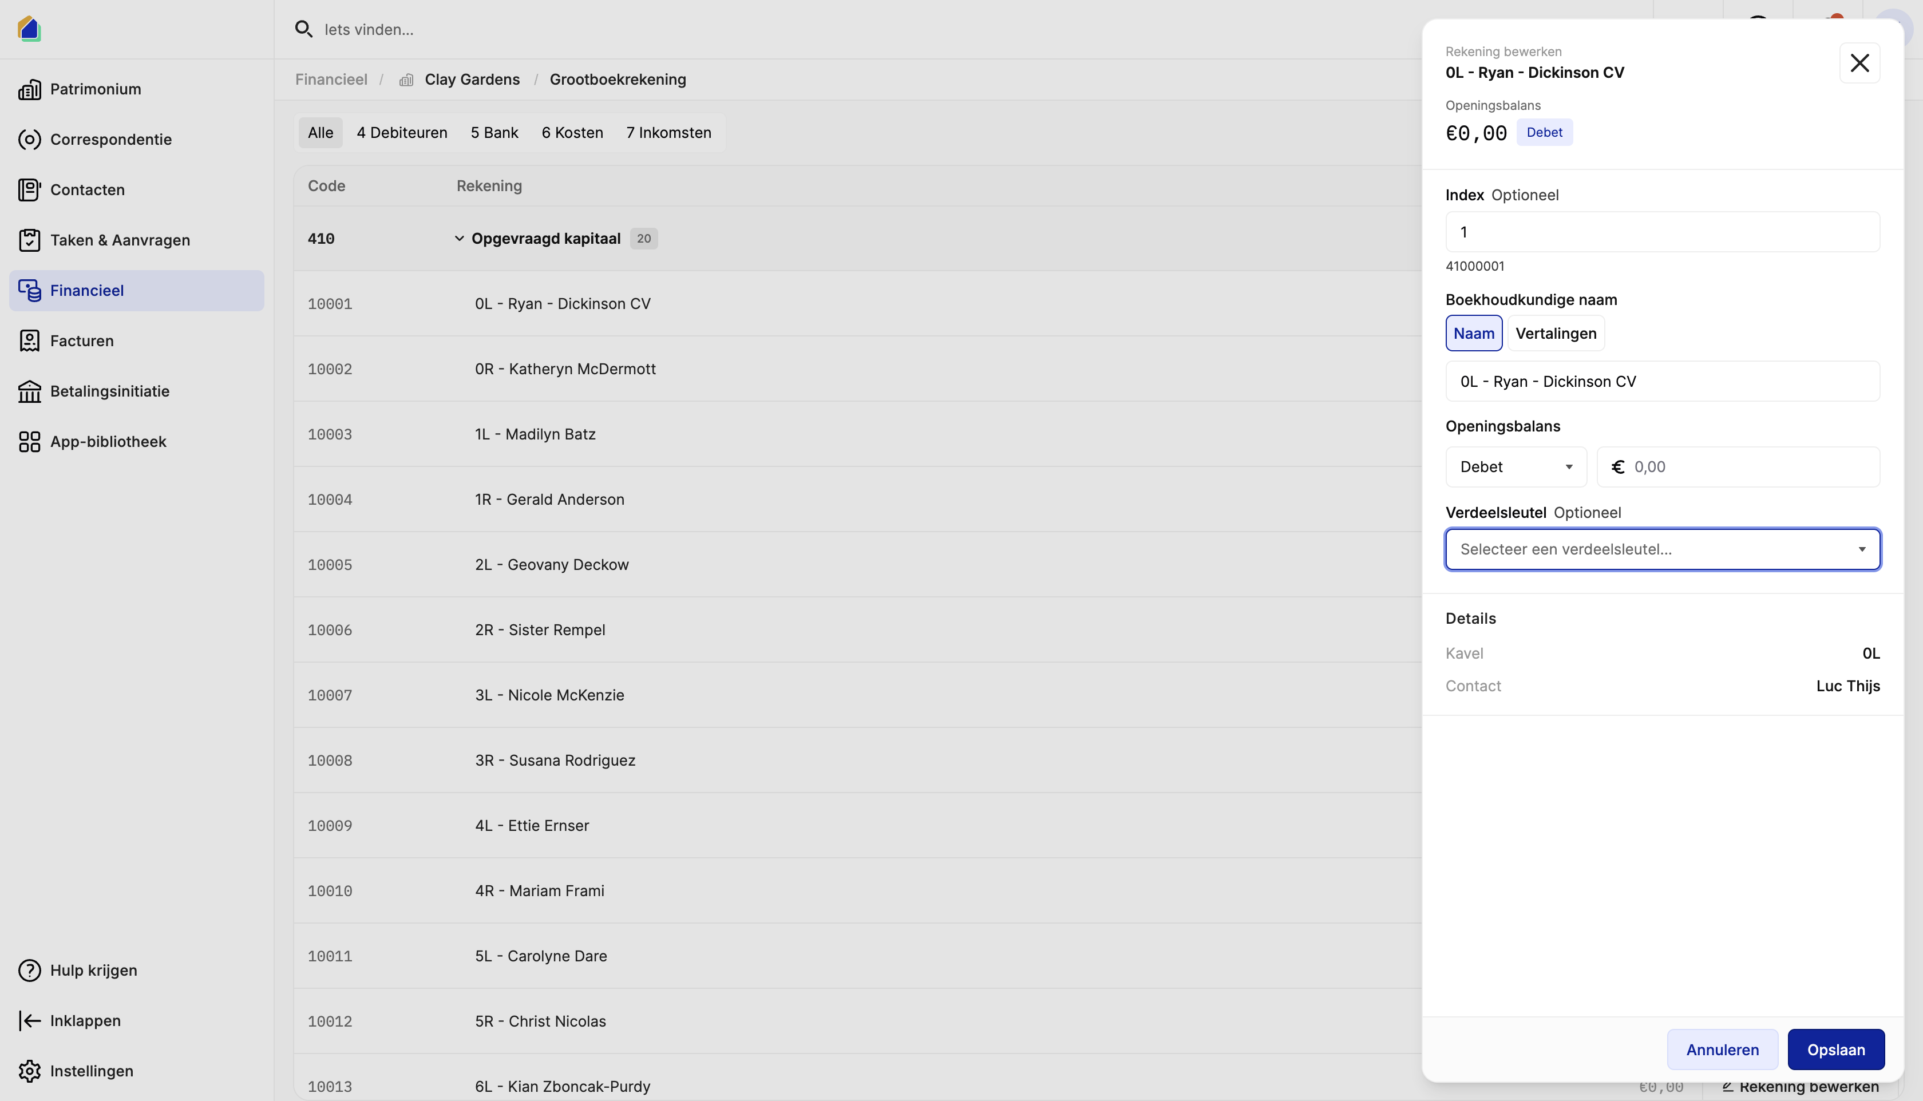This screenshot has height=1101, width=1923.
Task: Close the Rekening bewerken panel
Action: click(x=1859, y=63)
